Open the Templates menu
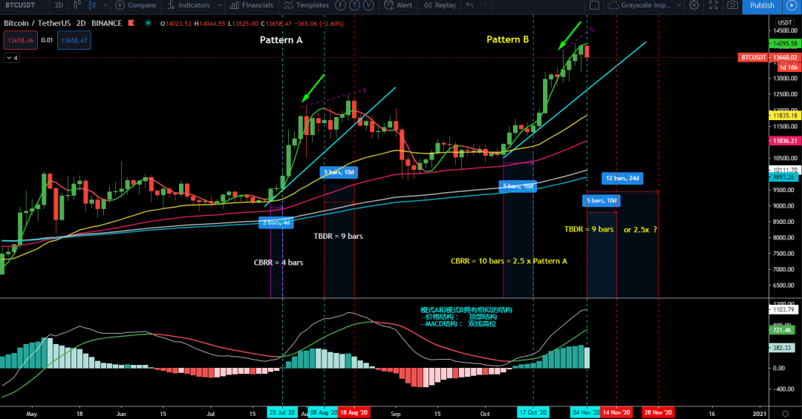This screenshot has height=419, width=802. 307,5
